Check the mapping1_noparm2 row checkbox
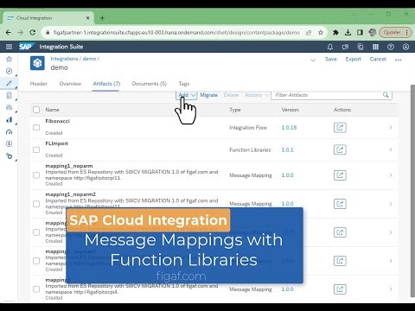This screenshot has height=311, width=415. [x=36, y=204]
